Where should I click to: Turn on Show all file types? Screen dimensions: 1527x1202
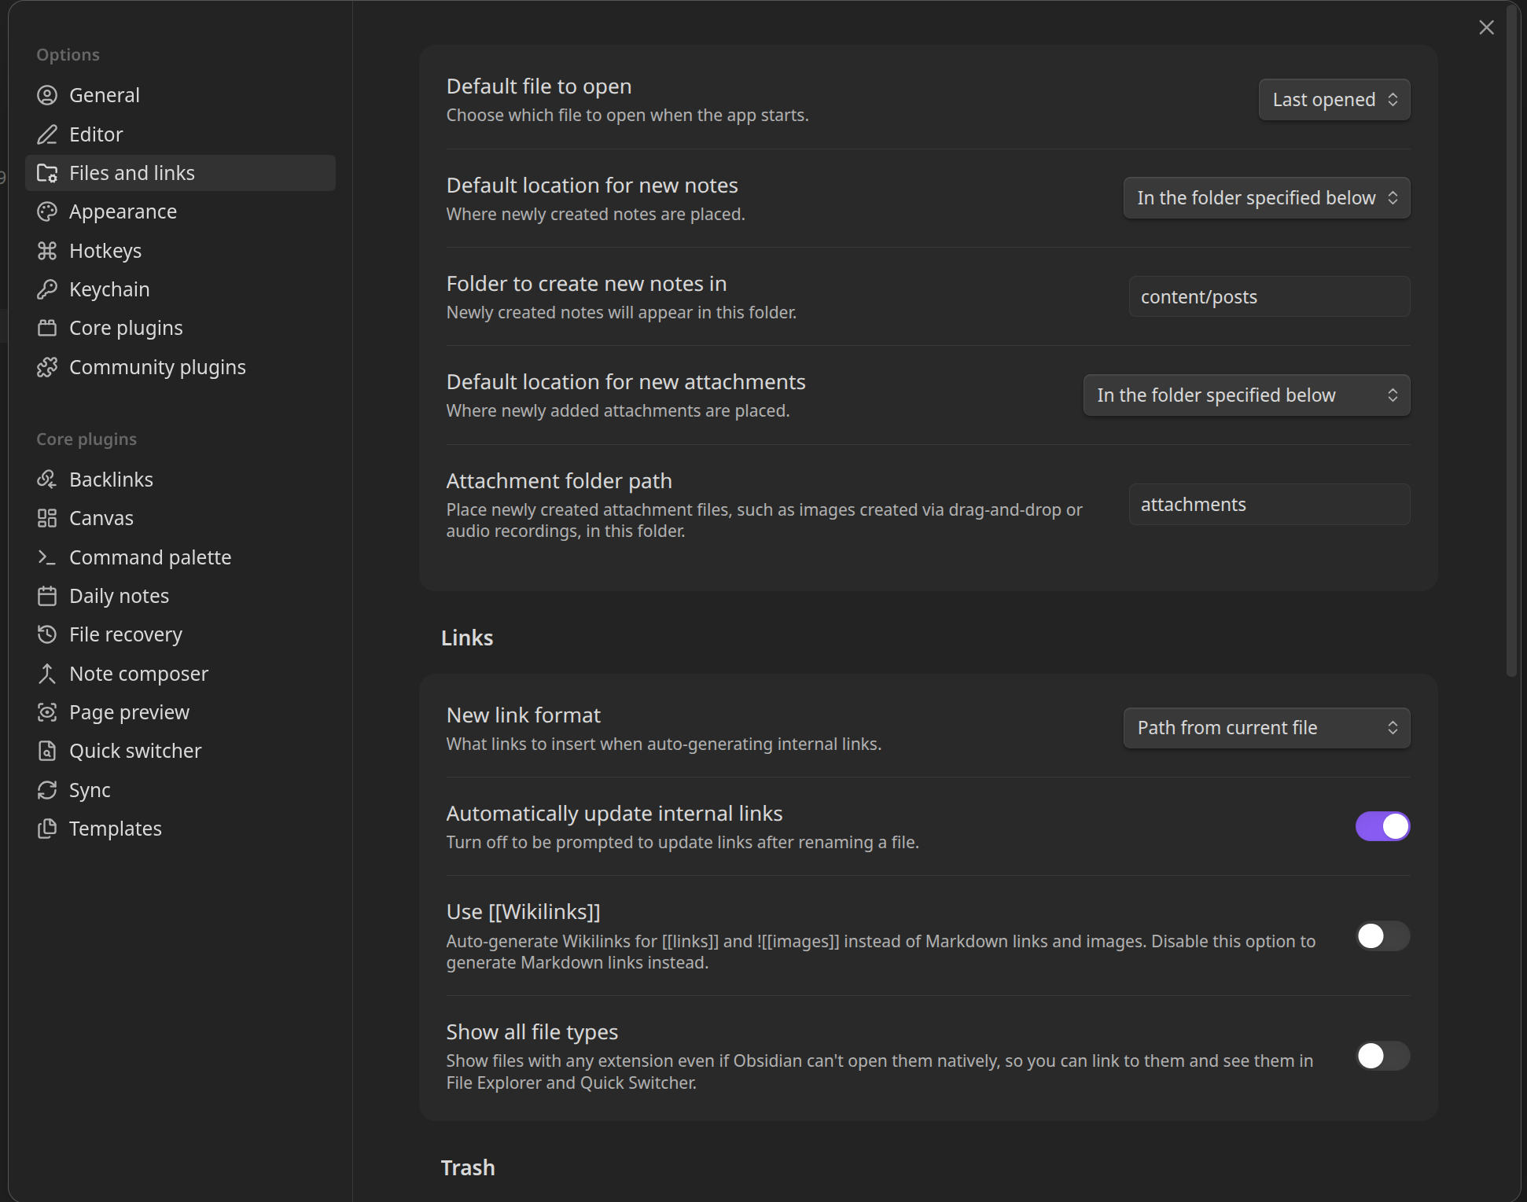click(1382, 1056)
